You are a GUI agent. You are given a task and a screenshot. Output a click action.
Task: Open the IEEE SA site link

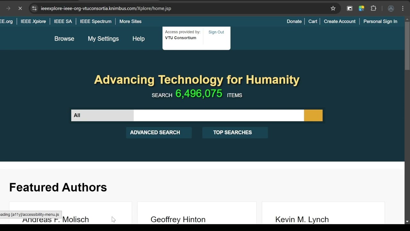pyautogui.click(x=63, y=21)
